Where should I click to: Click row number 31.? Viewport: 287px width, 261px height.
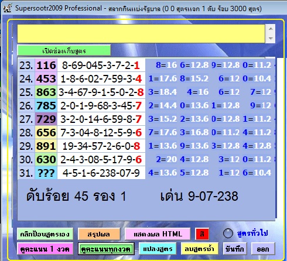pos(26,173)
